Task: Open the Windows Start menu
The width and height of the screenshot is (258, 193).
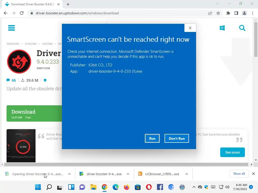Action: pos(38,187)
